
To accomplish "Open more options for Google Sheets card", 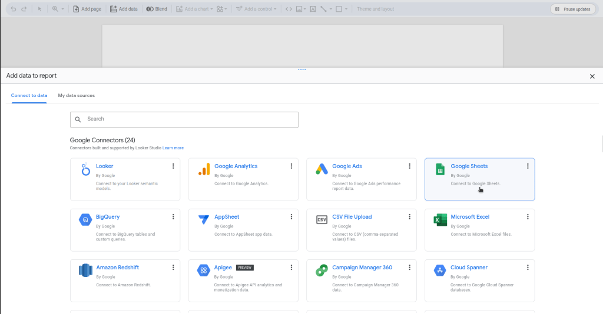I will (x=528, y=166).
